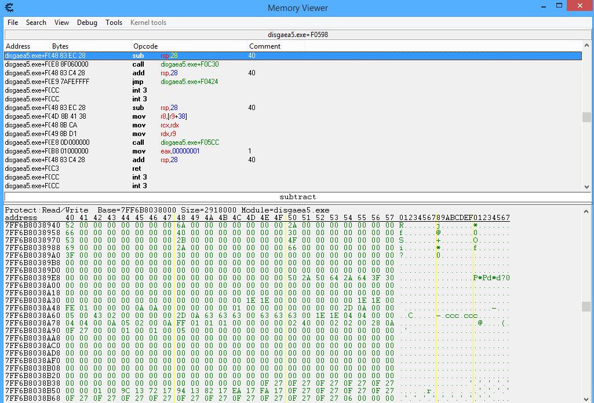Open the Search menu
The height and width of the screenshot is (403, 594).
[x=36, y=23]
